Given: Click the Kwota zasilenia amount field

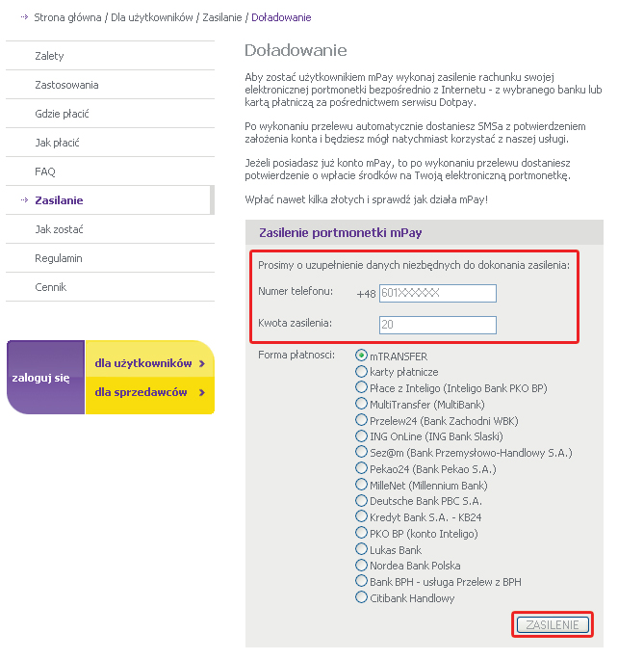Looking at the screenshot, I should tap(437, 325).
